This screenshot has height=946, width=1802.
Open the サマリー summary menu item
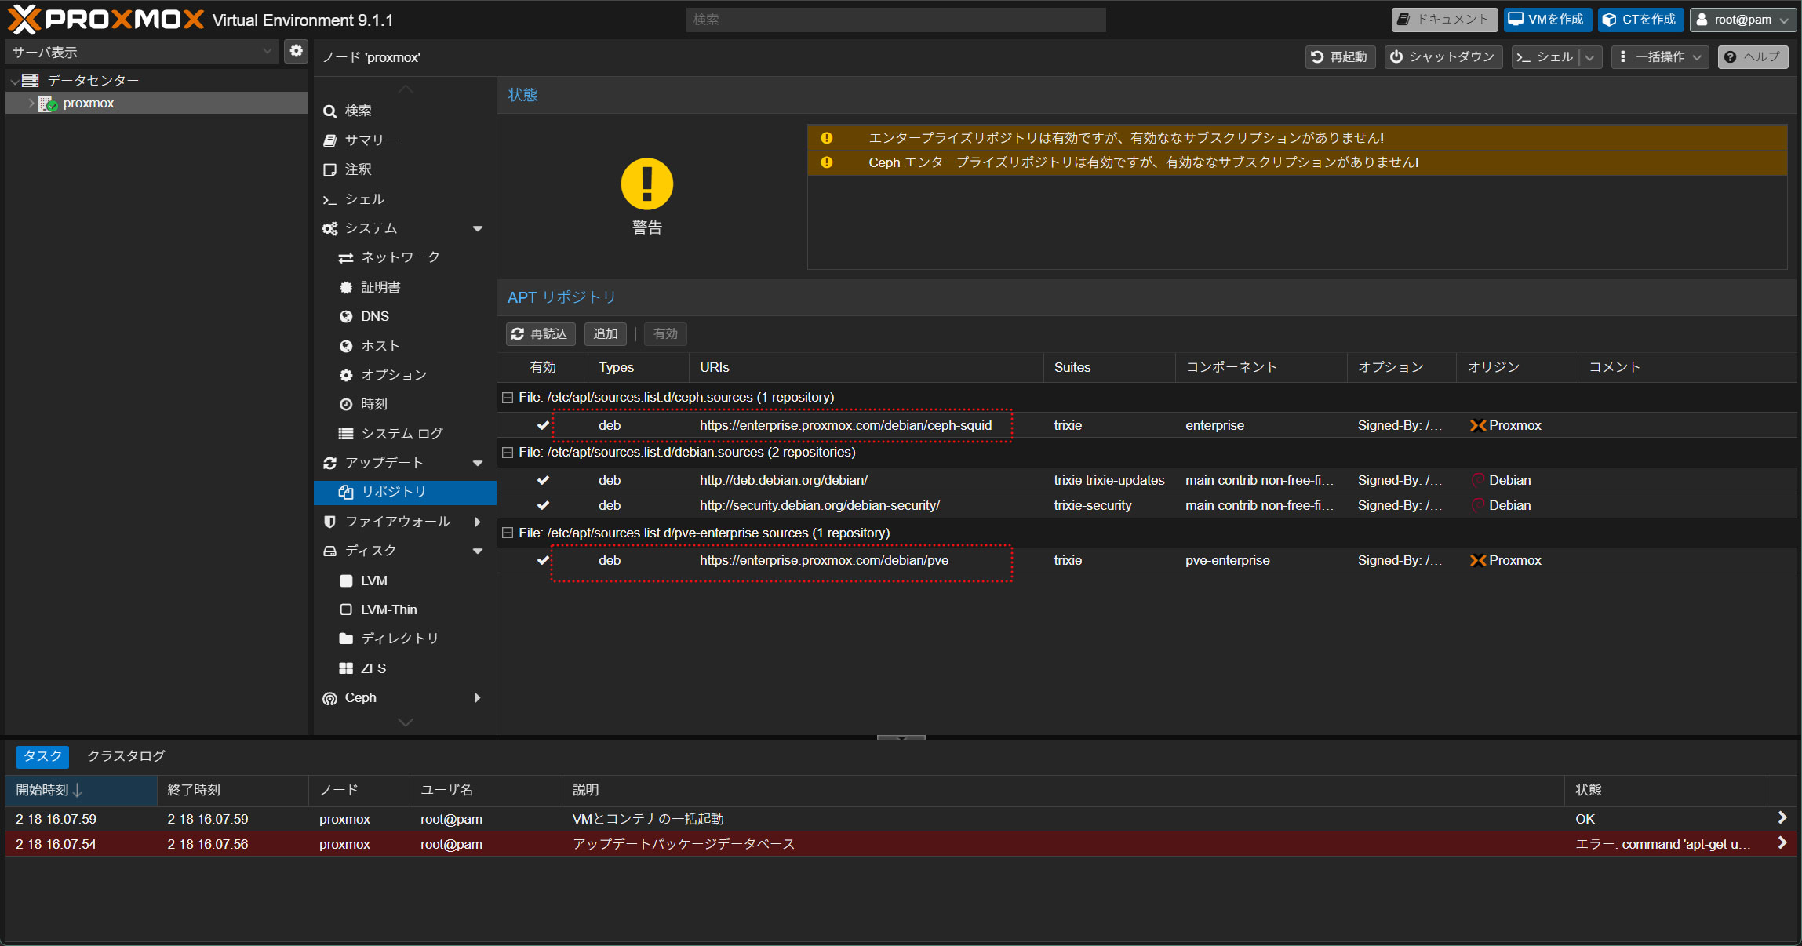(x=370, y=140)
